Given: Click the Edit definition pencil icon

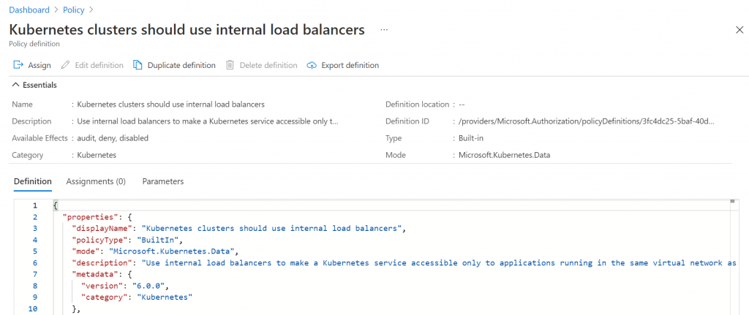Looking at the screenshot, I should 66,65.
